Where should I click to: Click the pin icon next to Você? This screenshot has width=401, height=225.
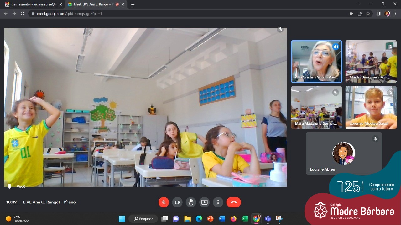click(9, 186)
